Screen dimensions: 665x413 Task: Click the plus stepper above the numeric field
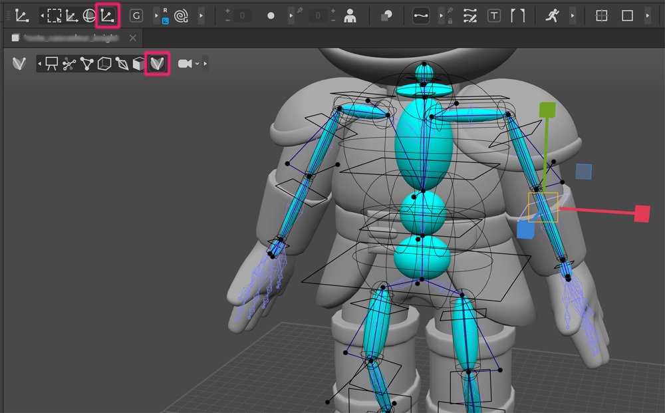click(x=227, y=9)
